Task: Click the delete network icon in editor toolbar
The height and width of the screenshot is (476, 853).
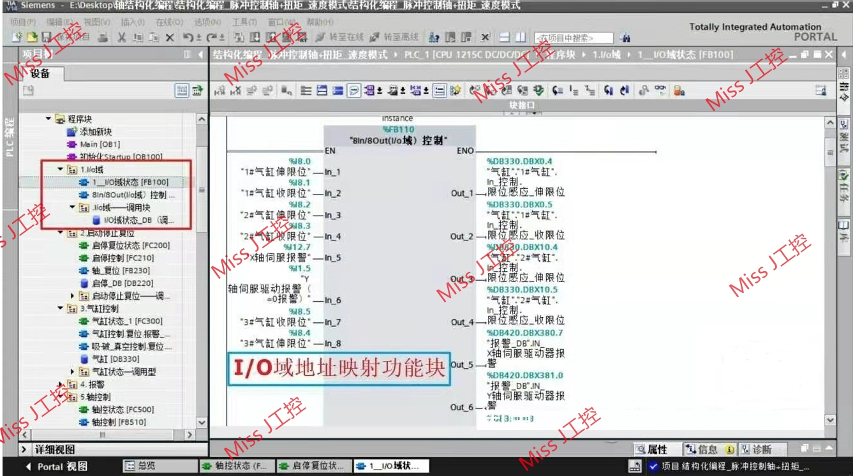Action: coord(235,91)
